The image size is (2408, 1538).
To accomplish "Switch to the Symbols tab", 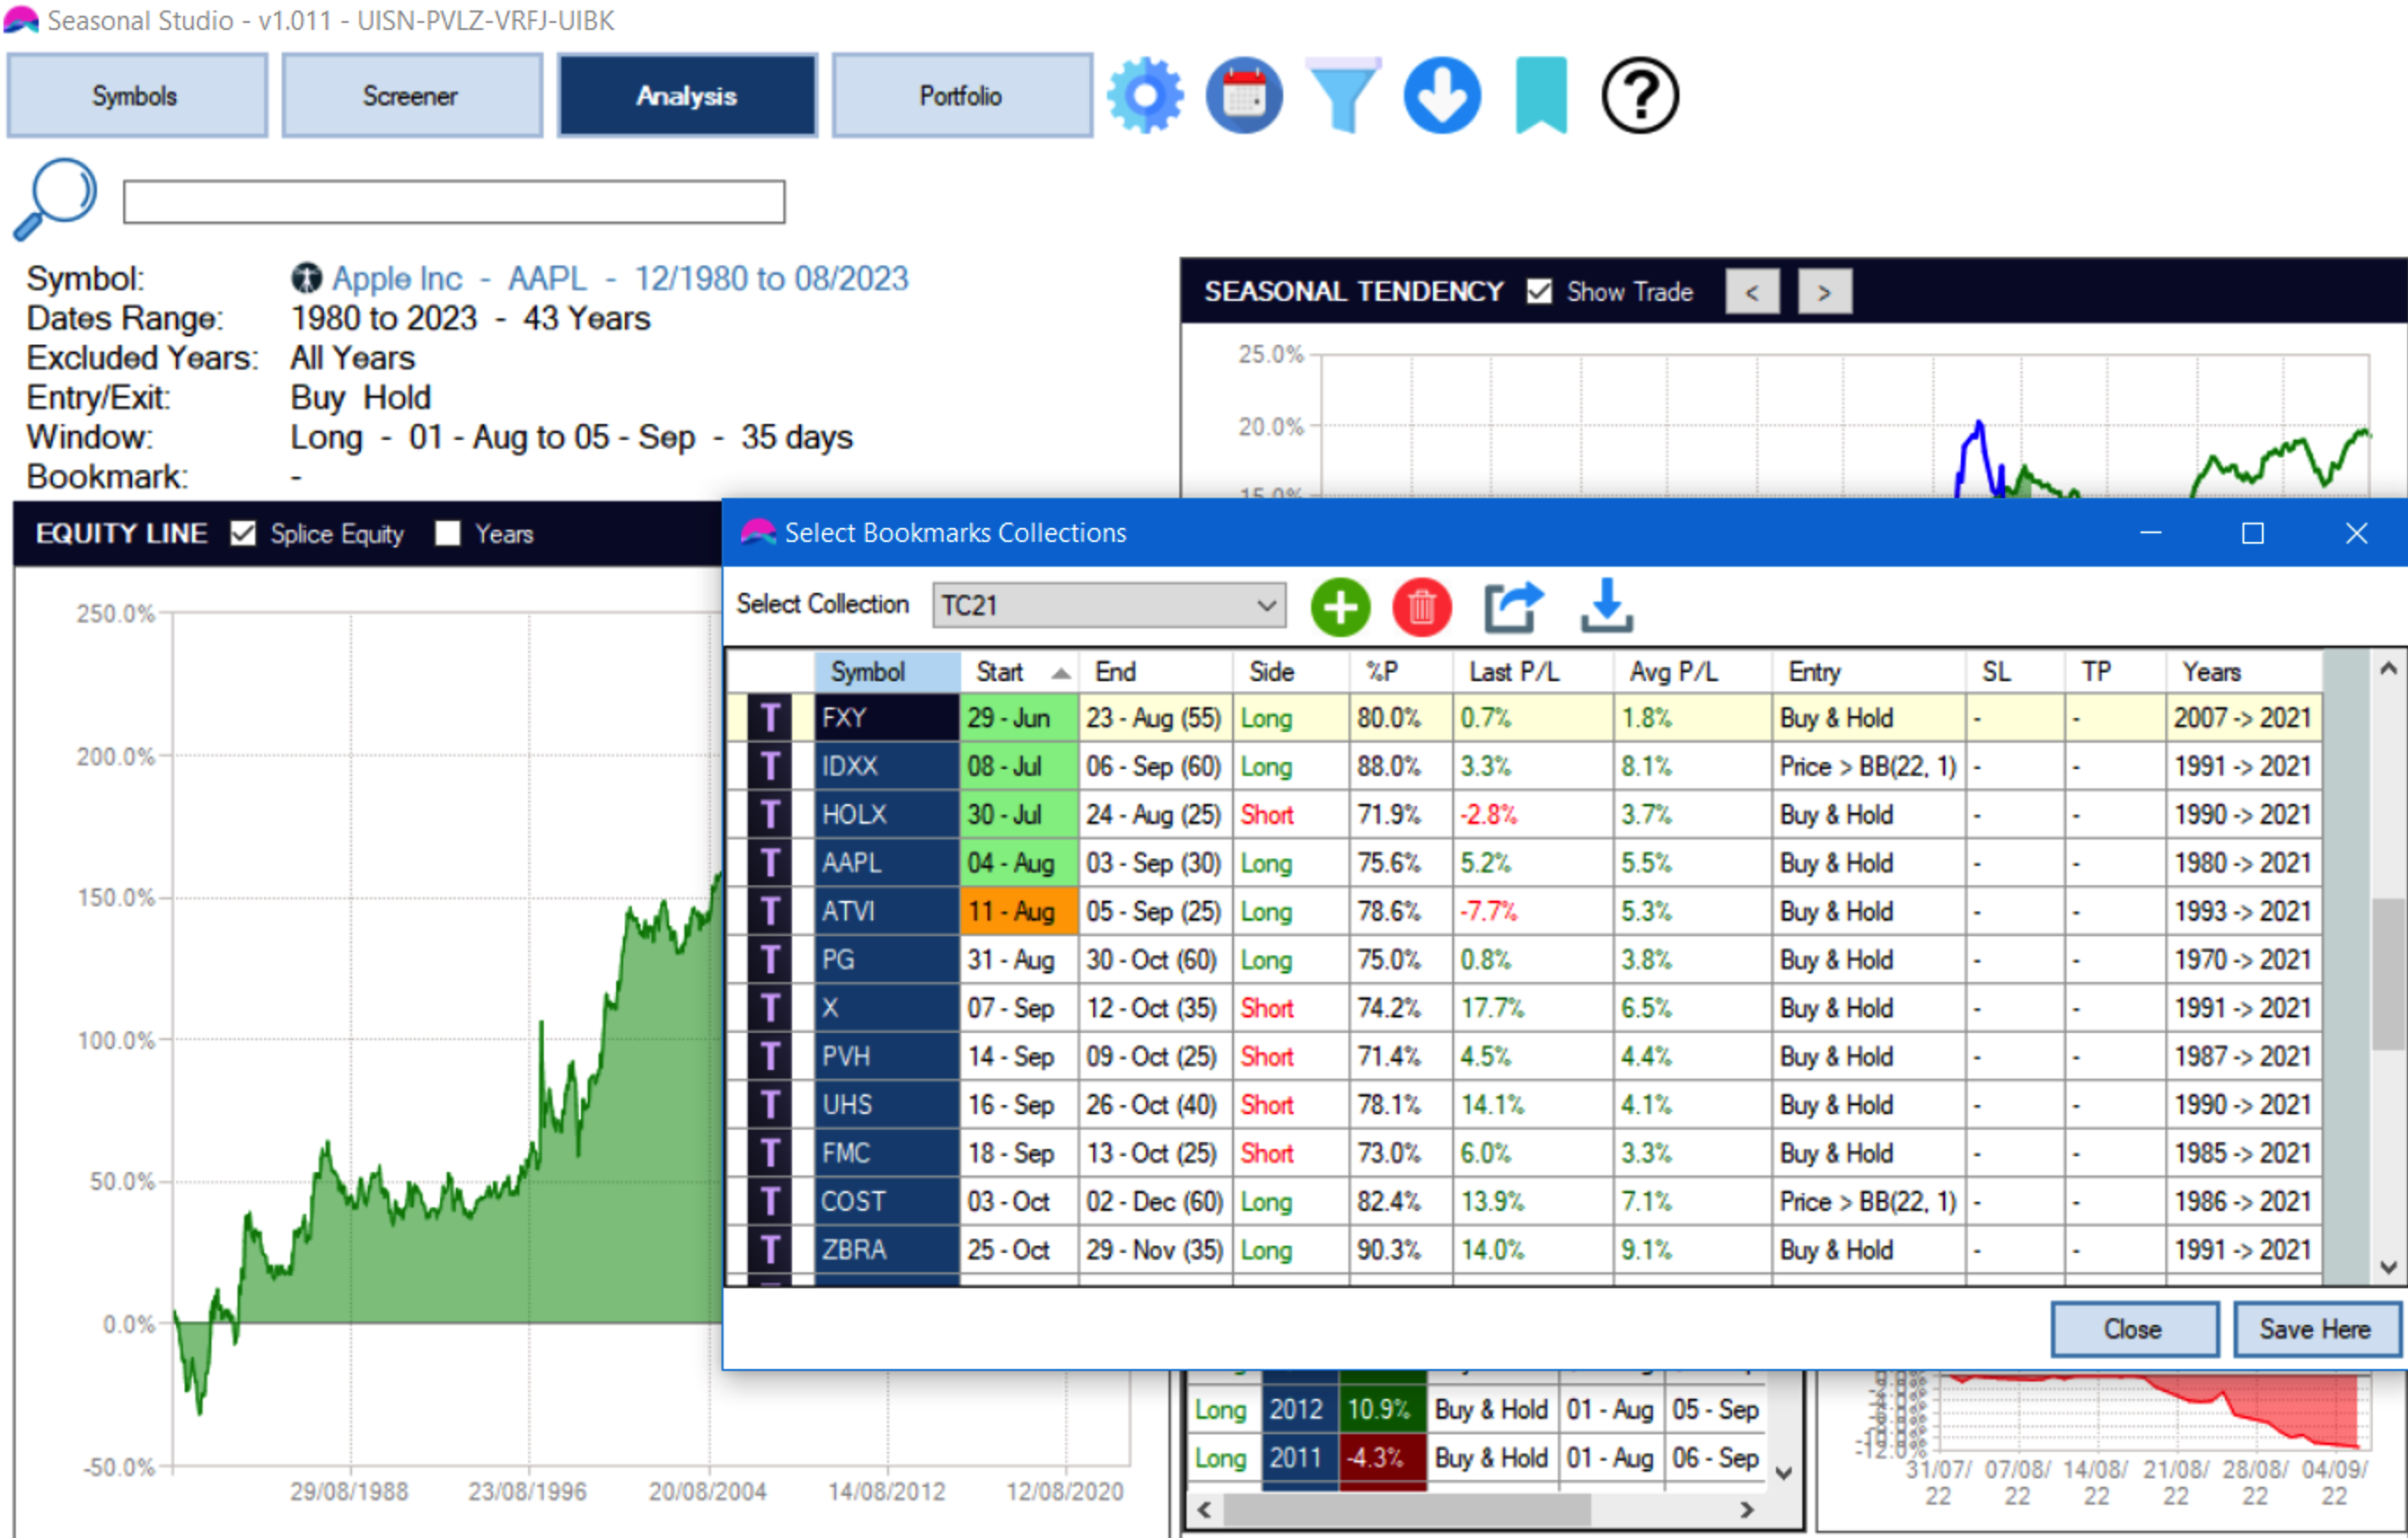I will pos(137,96).
